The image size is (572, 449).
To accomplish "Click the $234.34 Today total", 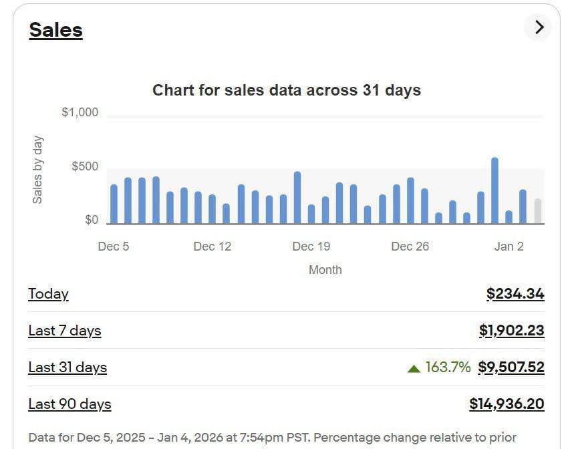I will pyautogui.click(x=514, y=294).
